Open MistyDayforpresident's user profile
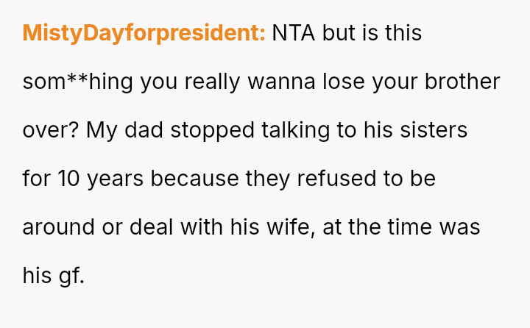 [144, 33]
